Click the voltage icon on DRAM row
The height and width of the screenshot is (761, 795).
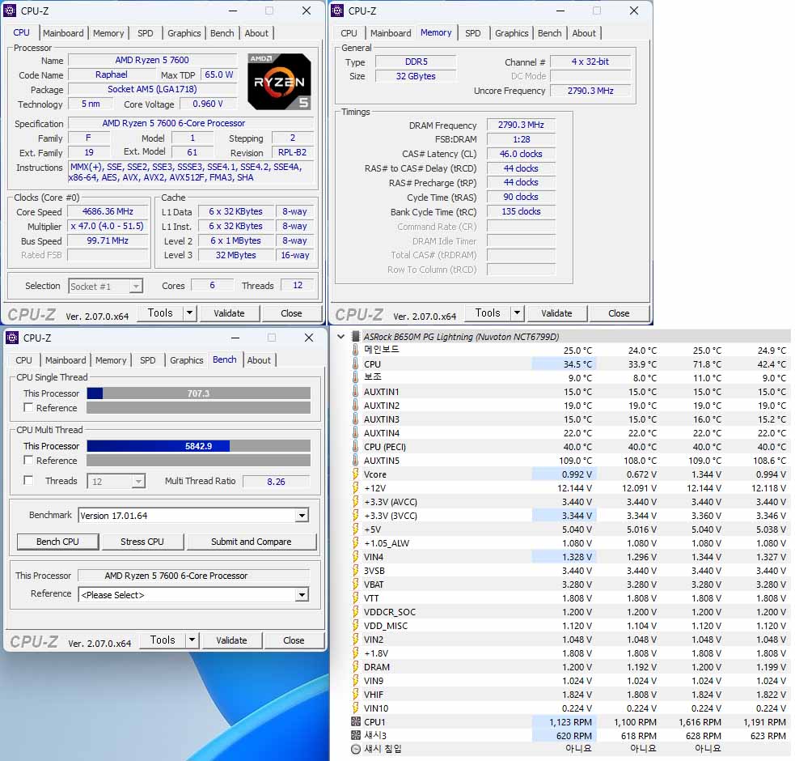(355, 666)
